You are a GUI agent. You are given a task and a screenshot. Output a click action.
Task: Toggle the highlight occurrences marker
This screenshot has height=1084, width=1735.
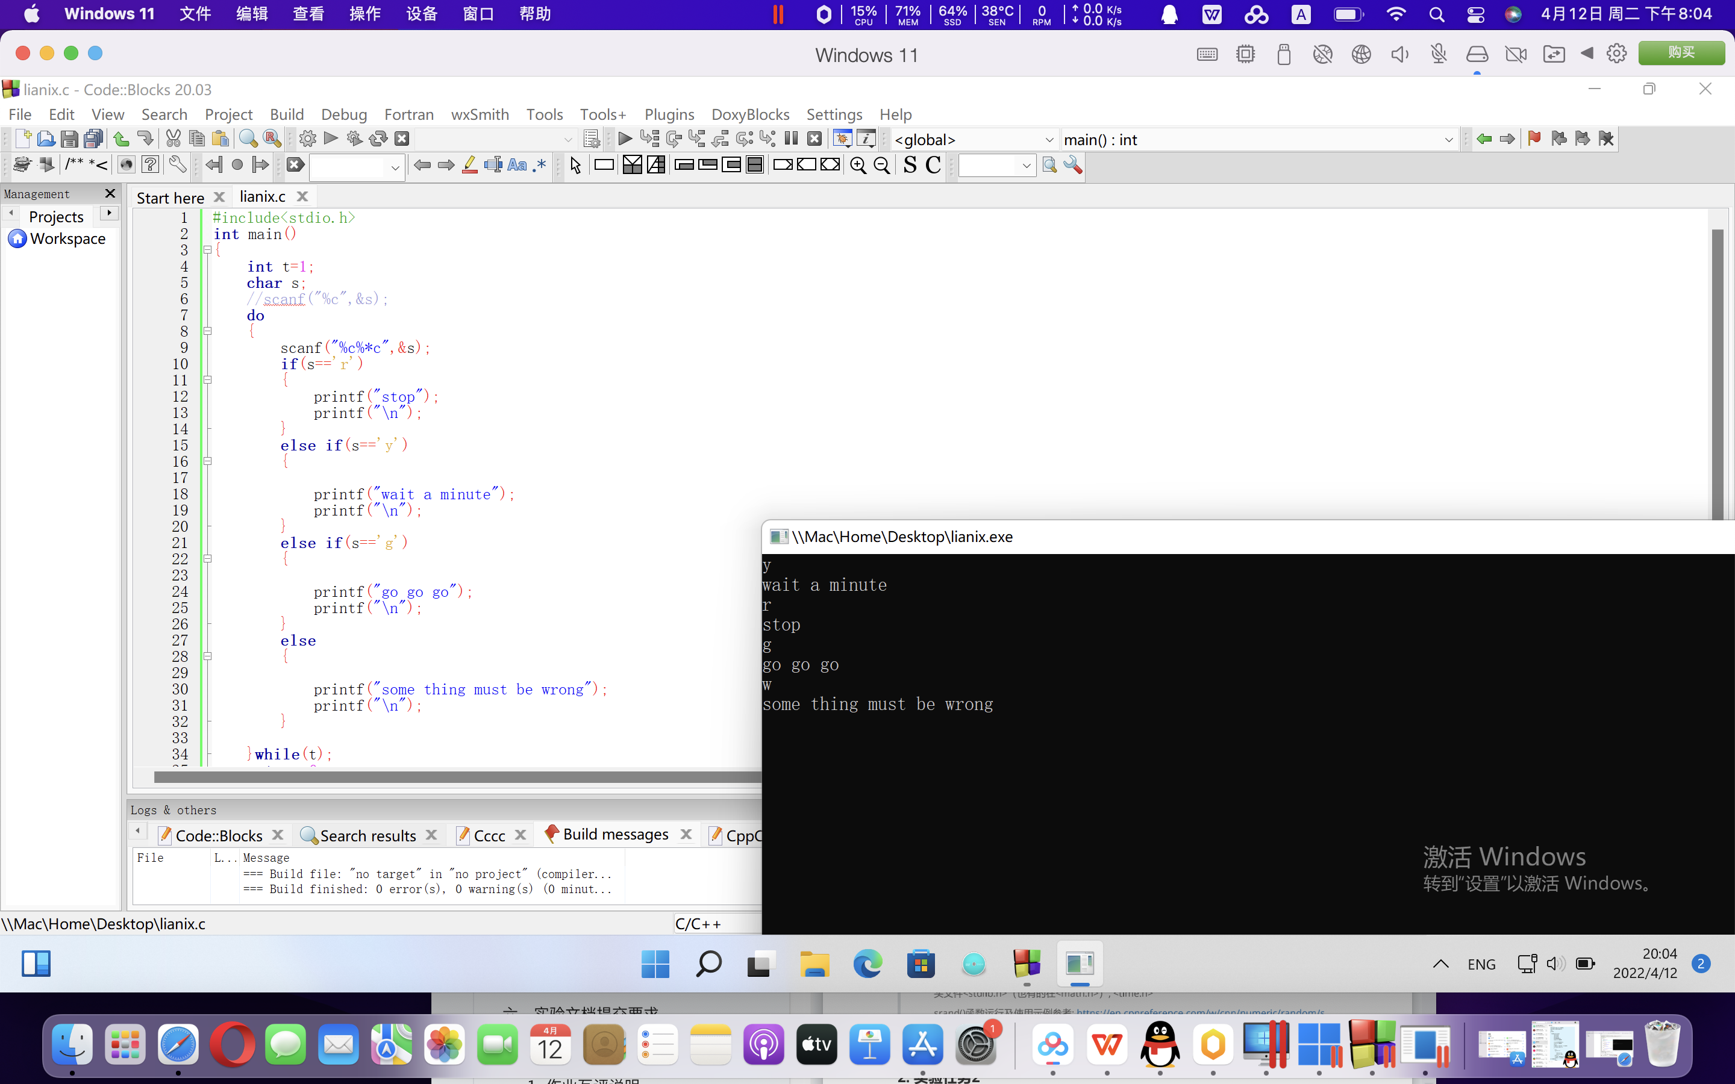[469, 166]
